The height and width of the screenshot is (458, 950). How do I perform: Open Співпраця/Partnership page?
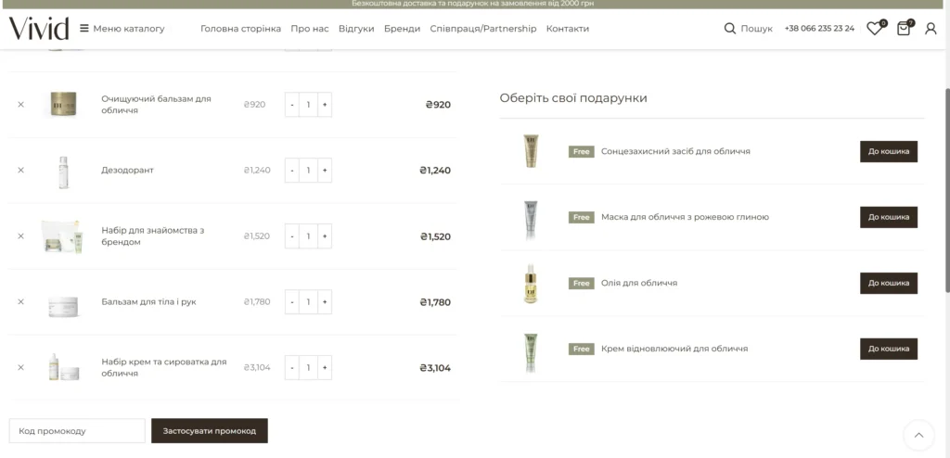point(482,29)
